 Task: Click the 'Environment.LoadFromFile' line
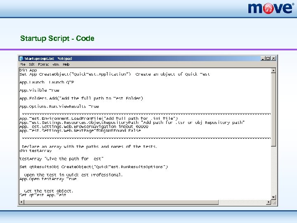pyautogui.click(x=99, y=119)
